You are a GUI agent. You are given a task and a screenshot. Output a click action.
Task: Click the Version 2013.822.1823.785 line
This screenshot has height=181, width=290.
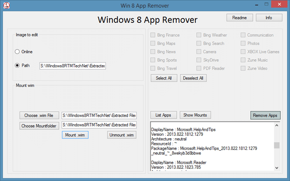tap(176, 168)
